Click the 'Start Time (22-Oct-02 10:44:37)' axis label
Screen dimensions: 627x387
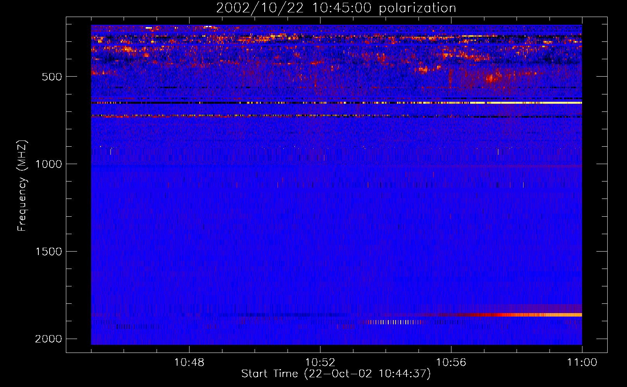click(x=336, y=374)
